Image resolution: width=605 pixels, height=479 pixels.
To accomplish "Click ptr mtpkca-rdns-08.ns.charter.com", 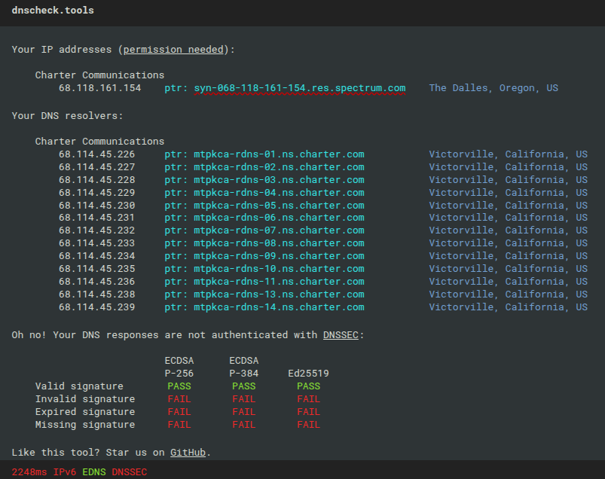I will (x=279, y=243).
